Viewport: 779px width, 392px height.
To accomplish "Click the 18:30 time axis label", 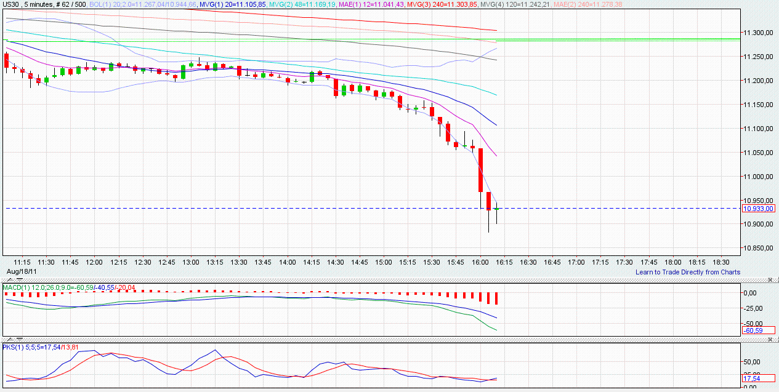I will [721, 262].
